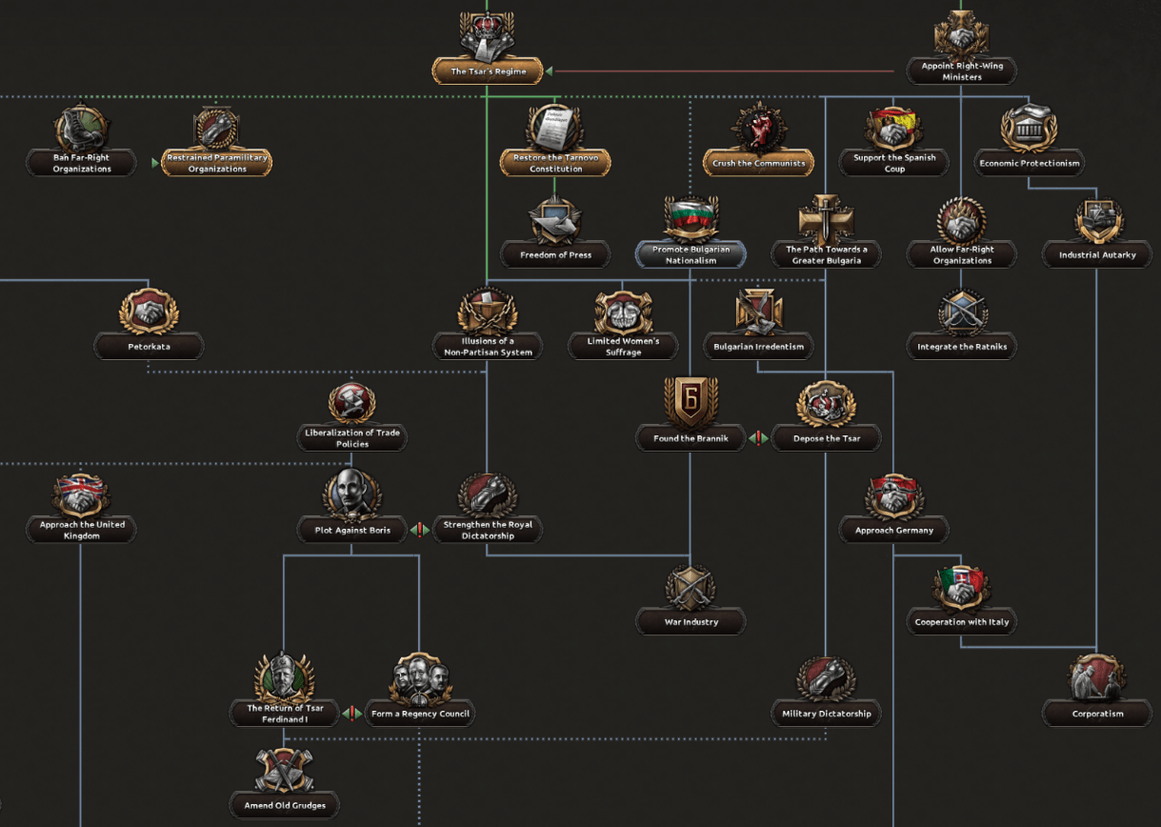This screenshot has height=827, width=1161.
Task: Choose Depose the Tsar crown icon
Action: click(826, 404)
